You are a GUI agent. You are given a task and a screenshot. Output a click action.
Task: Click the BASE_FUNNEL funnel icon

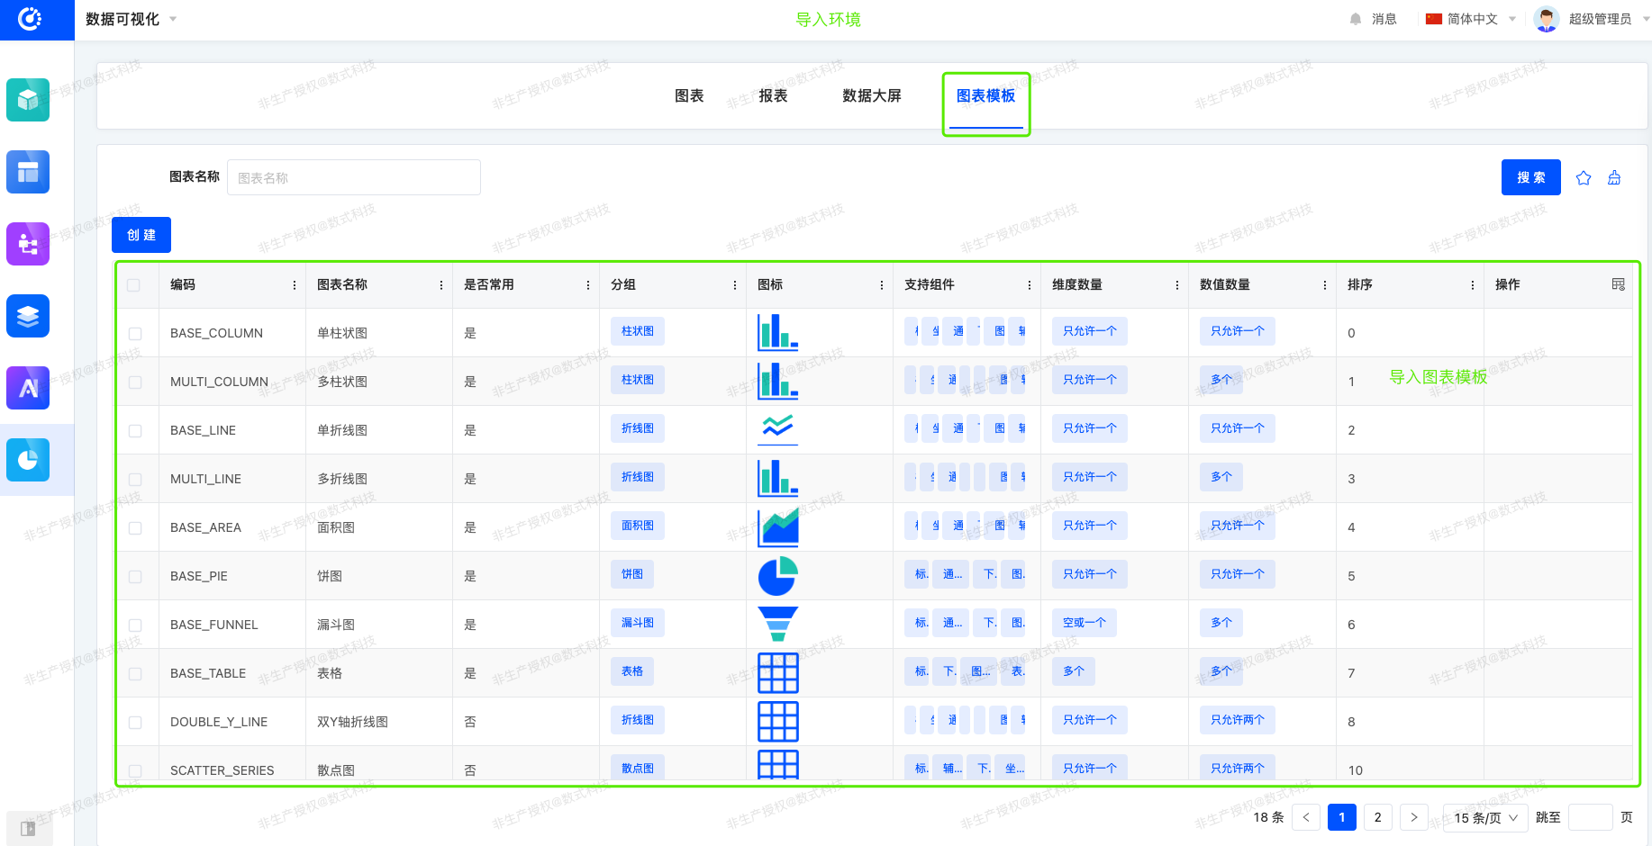(778, 624)
